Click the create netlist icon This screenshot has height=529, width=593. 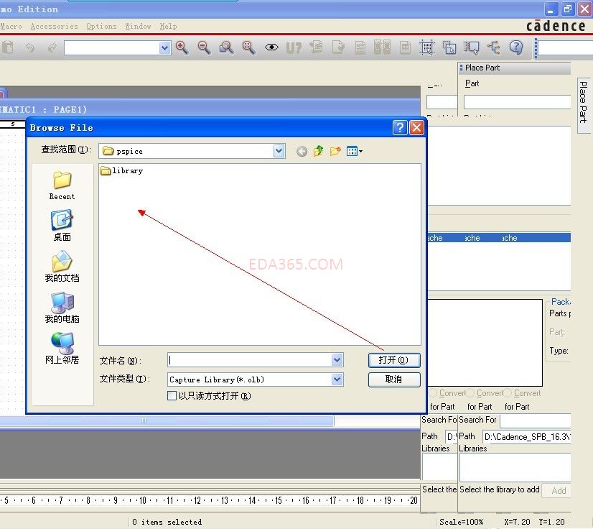point(360,47)
